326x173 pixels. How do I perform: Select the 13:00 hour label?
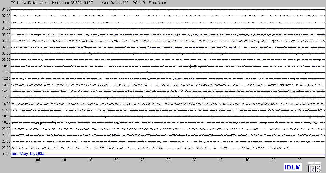[6, 85]
